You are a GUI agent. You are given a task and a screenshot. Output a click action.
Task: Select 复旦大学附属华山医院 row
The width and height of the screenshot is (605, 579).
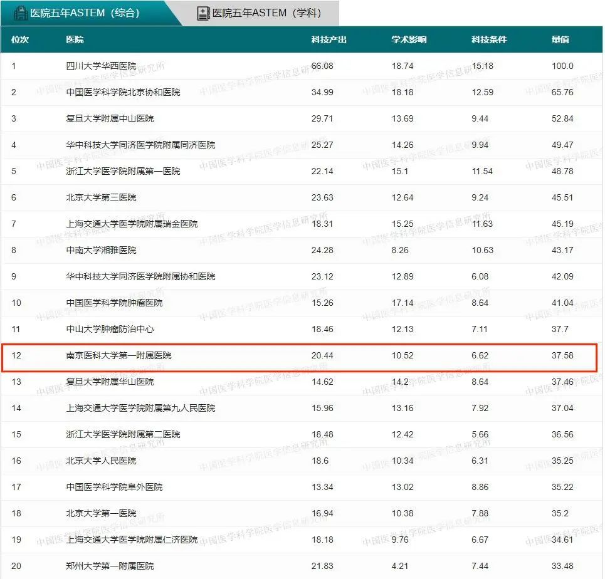coord(302,382)
